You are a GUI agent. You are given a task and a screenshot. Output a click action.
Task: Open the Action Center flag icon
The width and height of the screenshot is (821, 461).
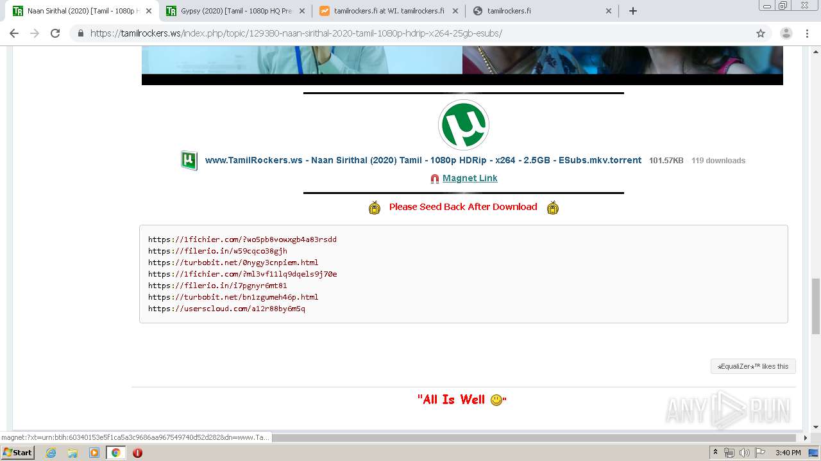(x=760, y=453)
